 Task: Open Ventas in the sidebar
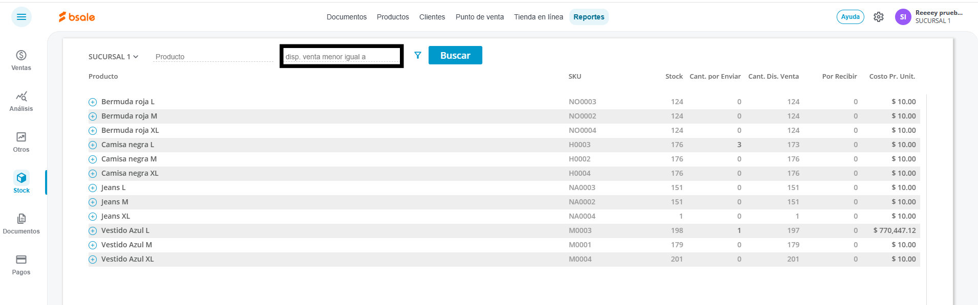click(x=21, y=60)
